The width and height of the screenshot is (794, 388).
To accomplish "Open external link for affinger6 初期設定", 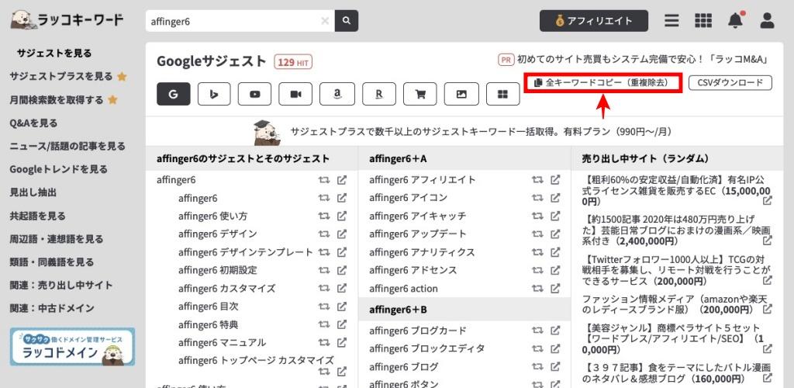I will pyautogui.click(x=342, y=270).
